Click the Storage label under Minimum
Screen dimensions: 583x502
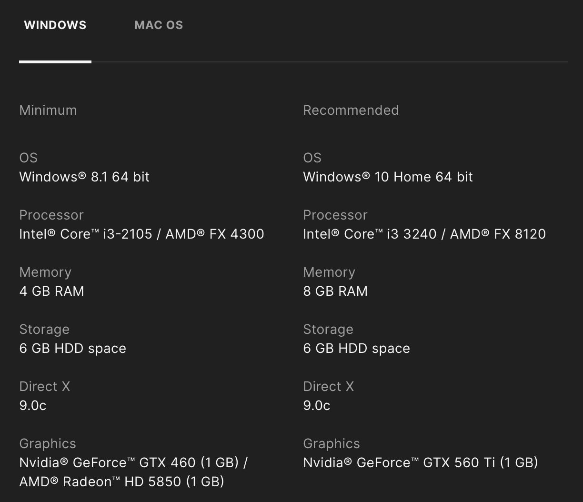(x=44, y=329)
